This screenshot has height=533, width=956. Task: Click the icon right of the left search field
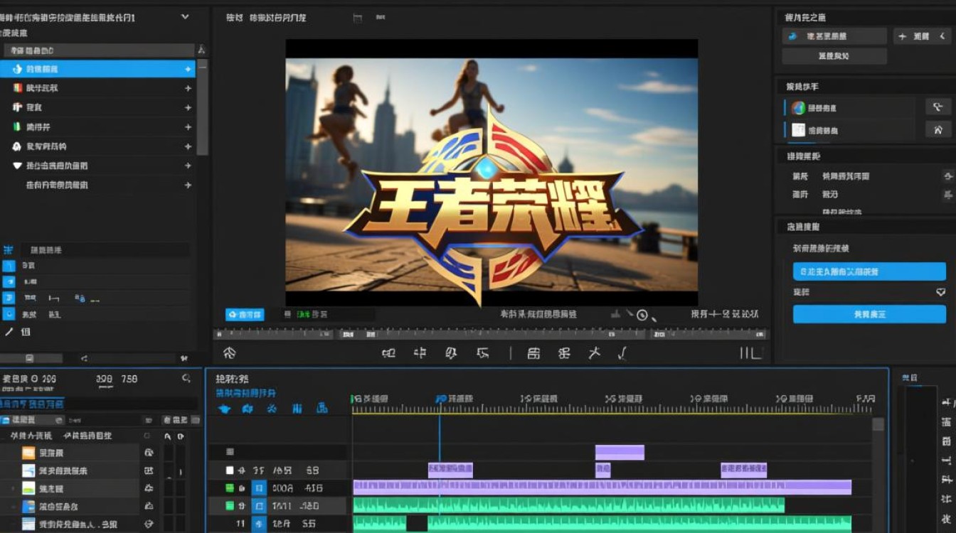(201, 50)
